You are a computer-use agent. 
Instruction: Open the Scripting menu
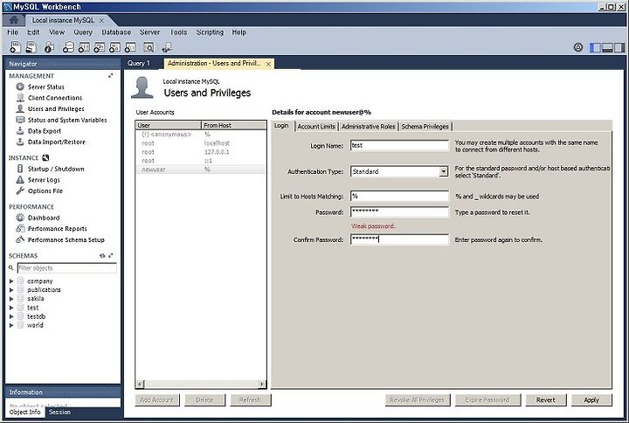[210, 32]
